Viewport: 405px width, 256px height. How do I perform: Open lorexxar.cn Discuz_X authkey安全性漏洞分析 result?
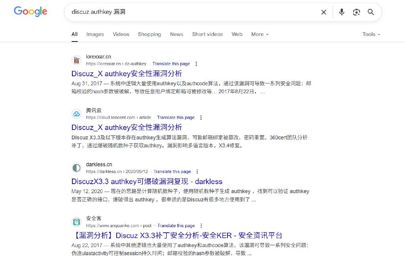pos(127,74)
